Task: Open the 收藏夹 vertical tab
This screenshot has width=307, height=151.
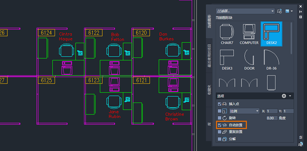Action: click(x=209, y=90)
